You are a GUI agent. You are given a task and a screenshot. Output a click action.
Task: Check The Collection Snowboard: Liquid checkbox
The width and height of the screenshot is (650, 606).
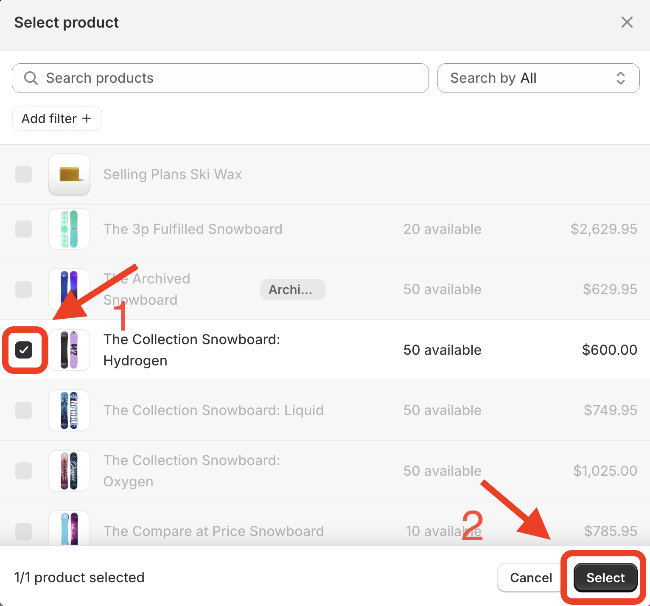24,410
